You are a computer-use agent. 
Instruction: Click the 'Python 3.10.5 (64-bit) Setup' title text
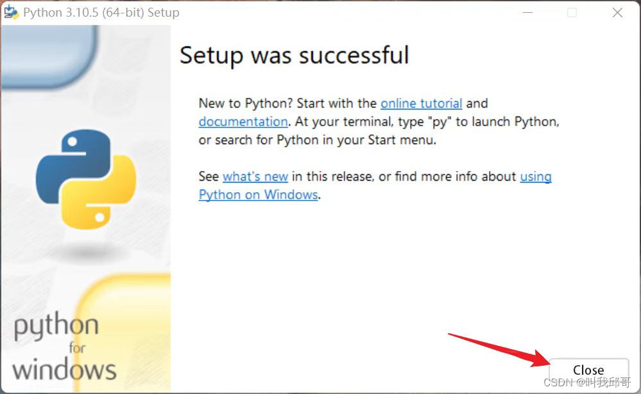(101, 13)
